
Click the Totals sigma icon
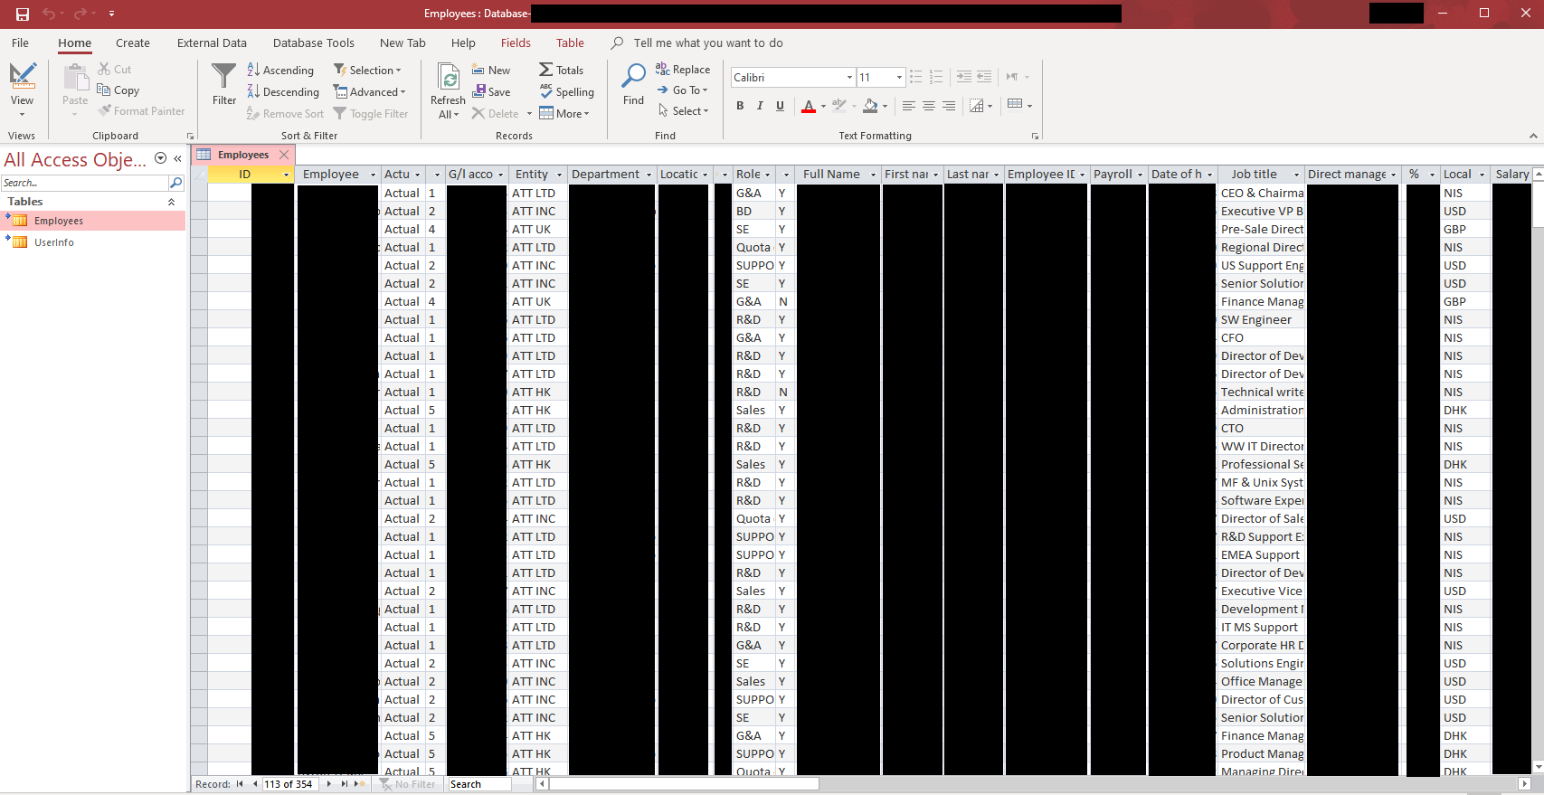(545, 70)
